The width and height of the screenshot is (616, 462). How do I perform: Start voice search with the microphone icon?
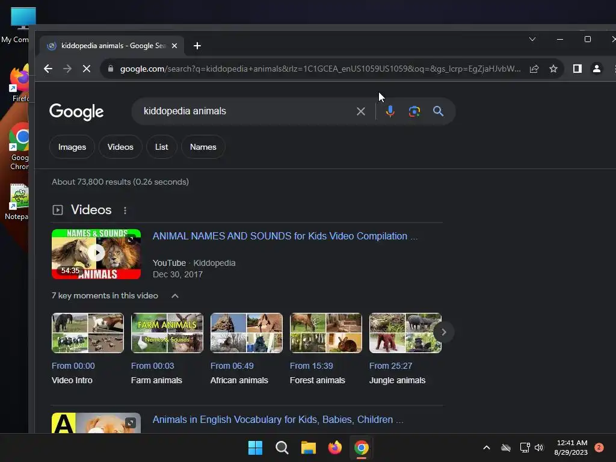390,111
